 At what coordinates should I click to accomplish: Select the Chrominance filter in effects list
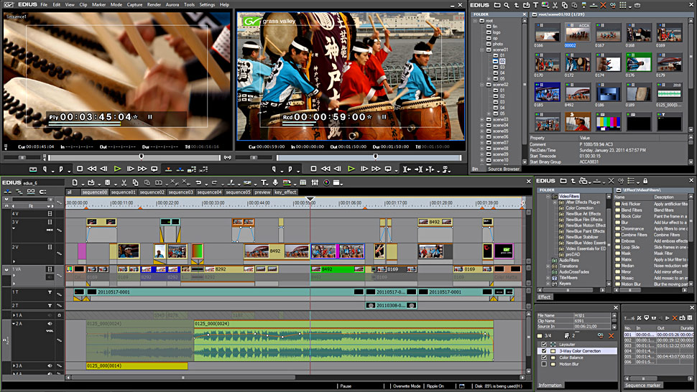632,228
